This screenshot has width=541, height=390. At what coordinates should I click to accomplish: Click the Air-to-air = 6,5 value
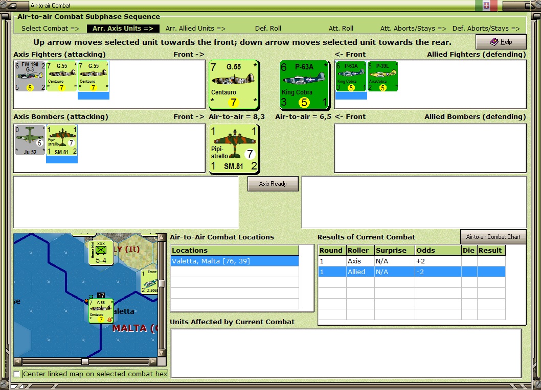303,116
